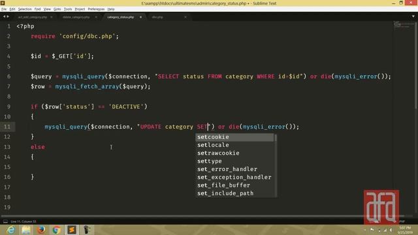Choose setrawcookie from autocomplete list
Viewport: 418px width, 235px height.
pyautogui.click(x=234, y=153)
